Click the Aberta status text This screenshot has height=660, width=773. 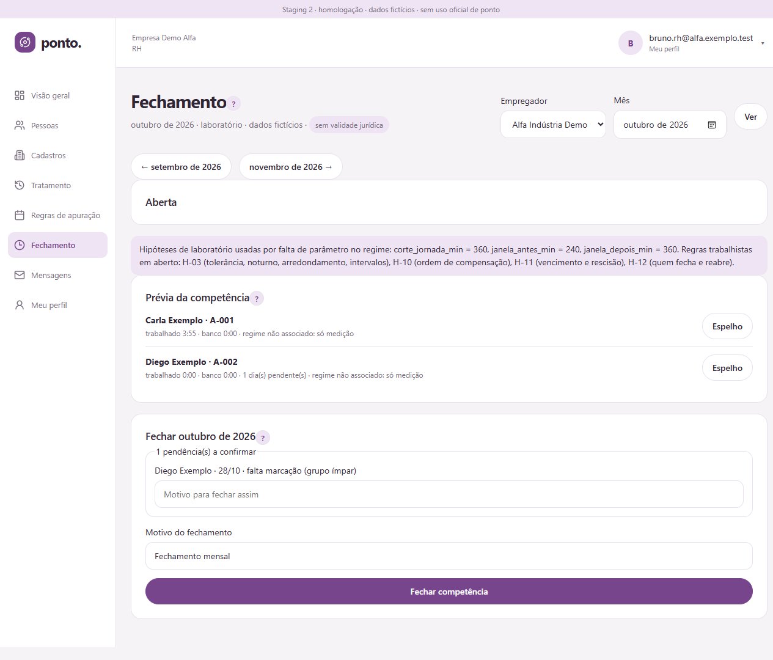pos(161,202)
